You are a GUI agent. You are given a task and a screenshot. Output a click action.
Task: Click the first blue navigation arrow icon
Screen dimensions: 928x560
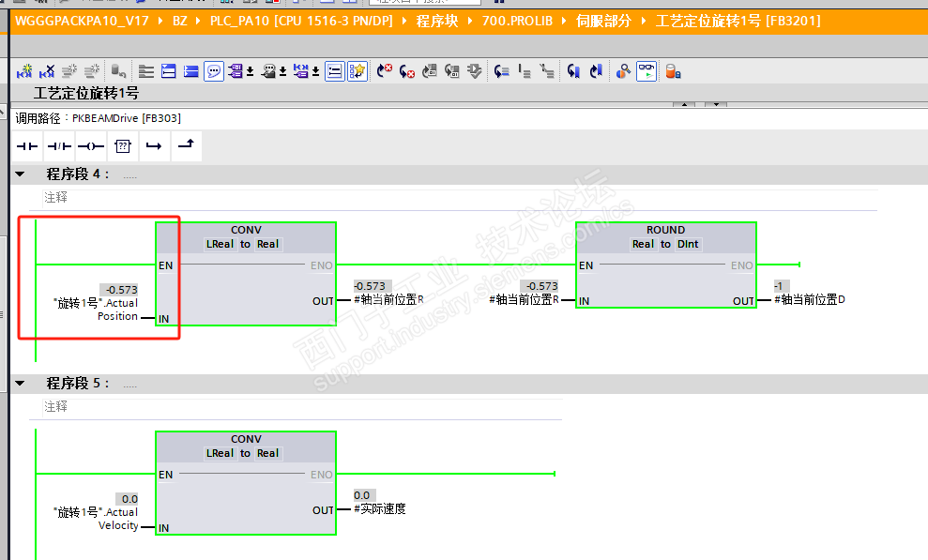point(573,71)
